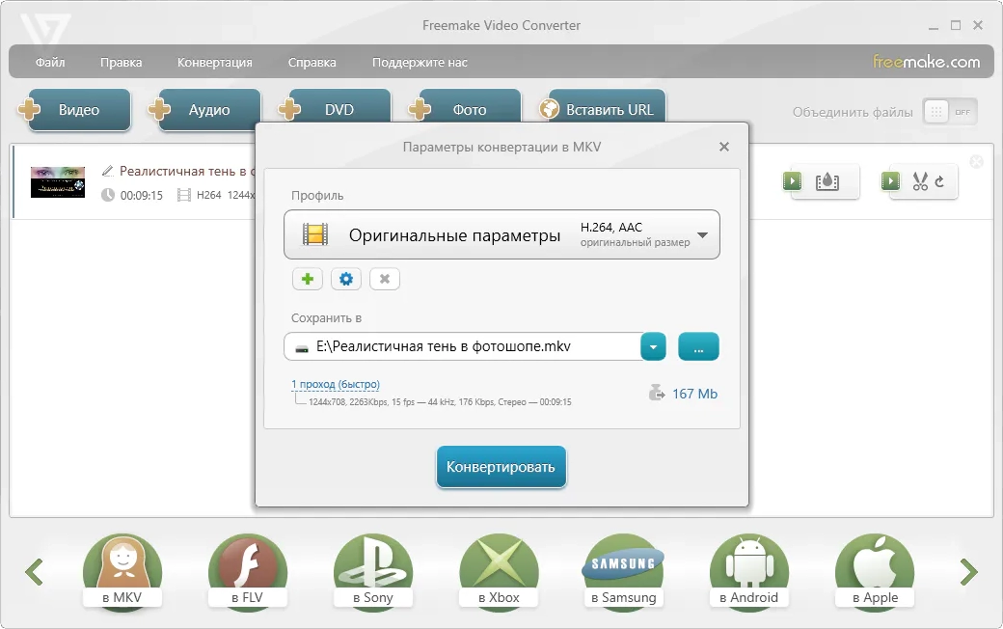Show previous output formats with left arrow
1003x629 pixels.
pyautogui.click(x=34, y=572)
